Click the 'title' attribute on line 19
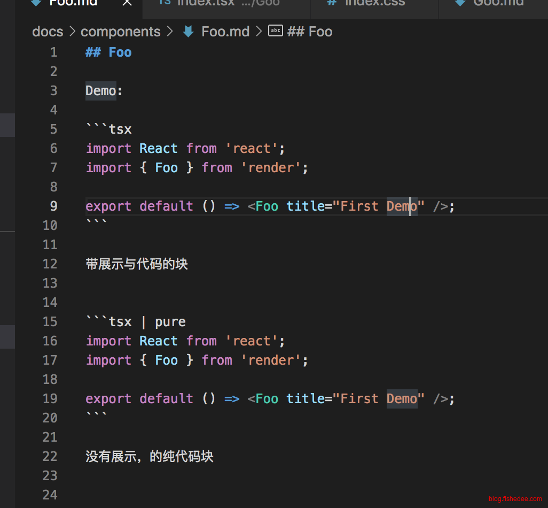The height and width of the screenshot is (508, 548). 305,399
